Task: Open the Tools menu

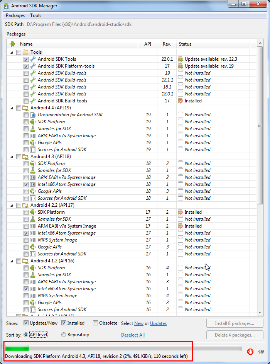Action: [x=36, y=15]
